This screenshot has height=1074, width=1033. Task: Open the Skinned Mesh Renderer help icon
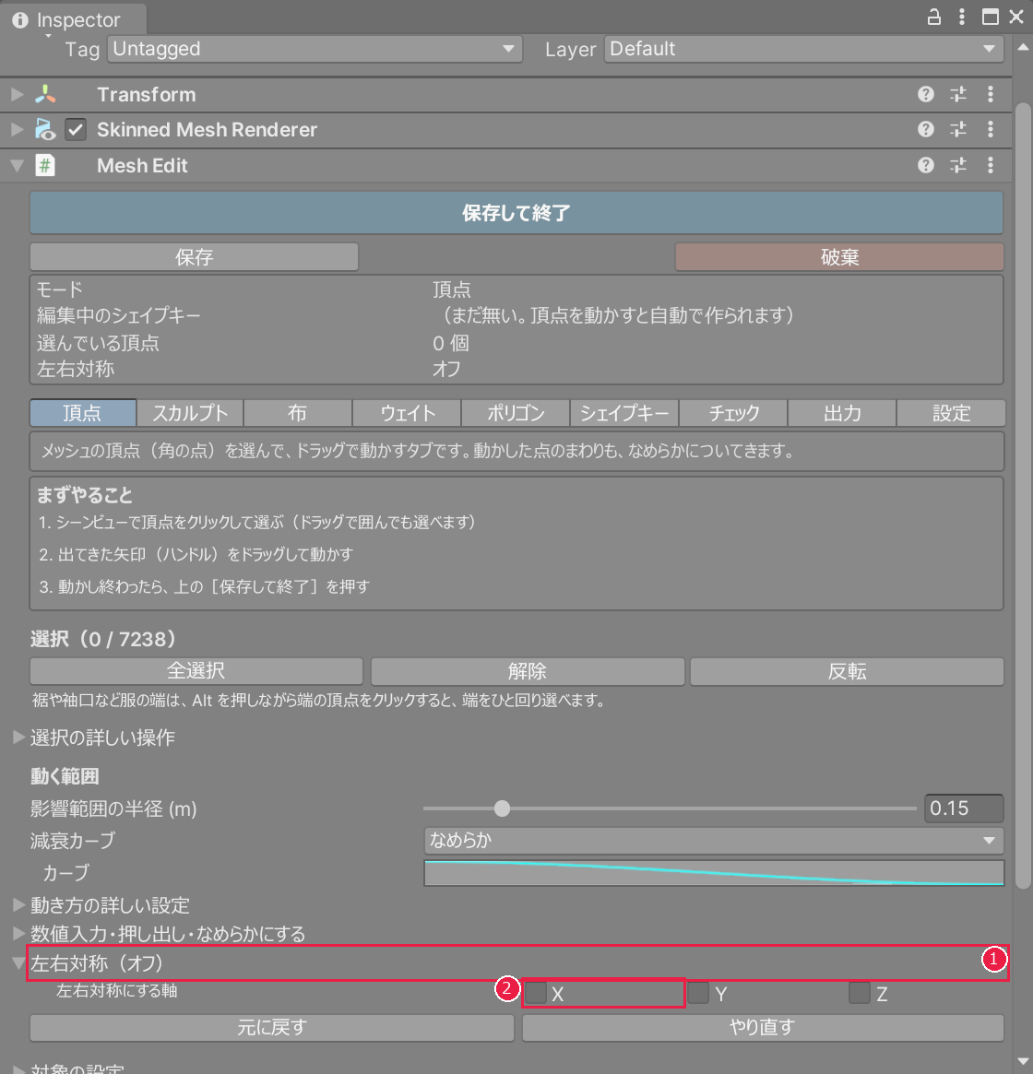[x=925, y=129]
